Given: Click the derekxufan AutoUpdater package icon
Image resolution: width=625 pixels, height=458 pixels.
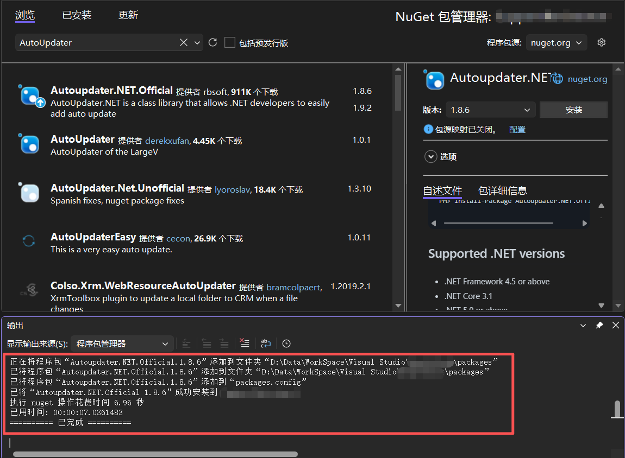Looking at the screenshot, I should pyautogui.click(x=30, y=144).
